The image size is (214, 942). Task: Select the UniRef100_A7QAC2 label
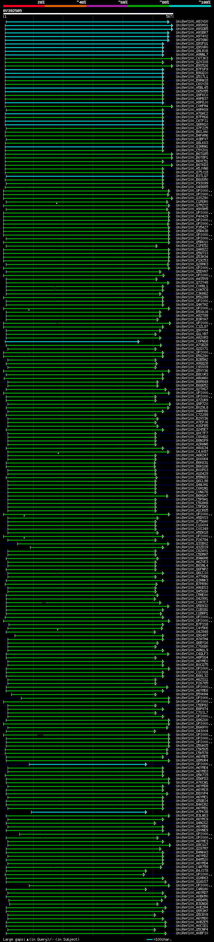[192, 113]
